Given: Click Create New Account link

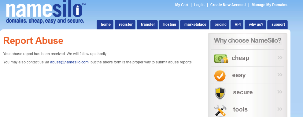Looking at the screenshot, I should (228, 5).
